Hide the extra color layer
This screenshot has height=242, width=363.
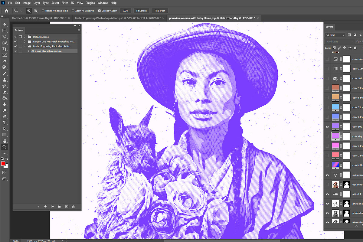tap(327, 175)
